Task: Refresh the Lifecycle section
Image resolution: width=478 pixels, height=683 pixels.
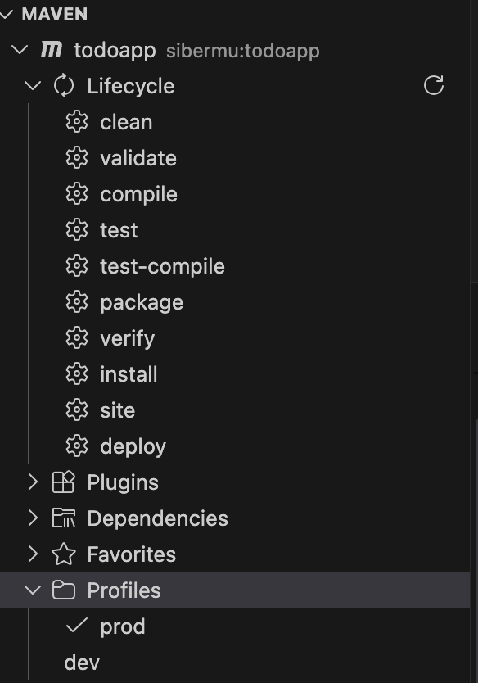Action: click(x=434, y=85)
